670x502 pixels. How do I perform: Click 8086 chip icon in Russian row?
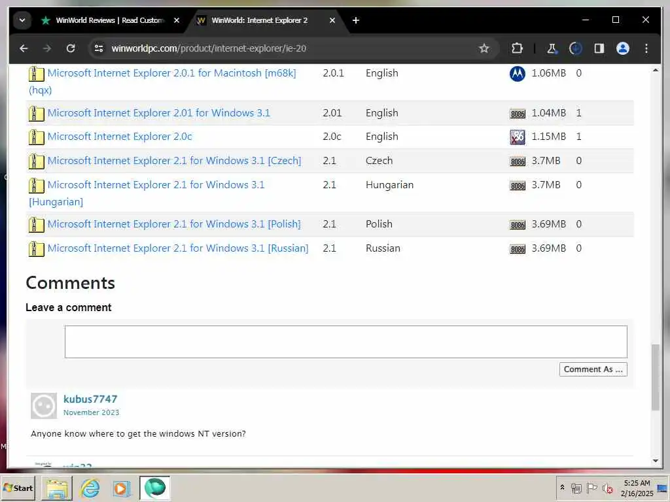click(x=518, y=249)
